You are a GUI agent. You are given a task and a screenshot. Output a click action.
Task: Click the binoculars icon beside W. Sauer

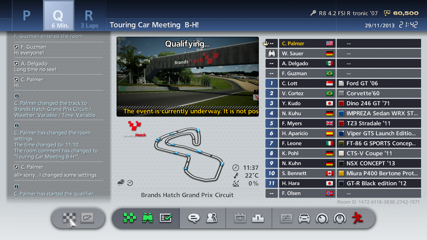272,53
